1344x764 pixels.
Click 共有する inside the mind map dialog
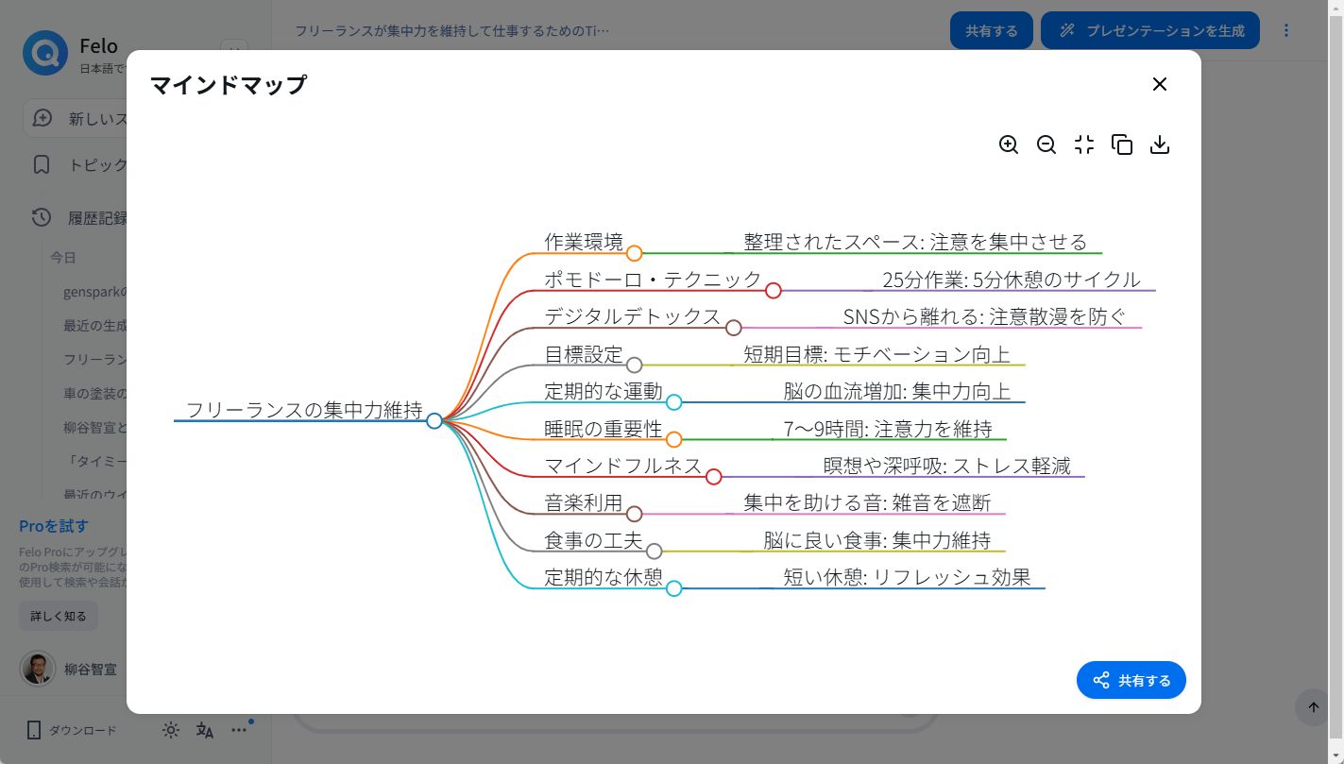(1131, 680)
